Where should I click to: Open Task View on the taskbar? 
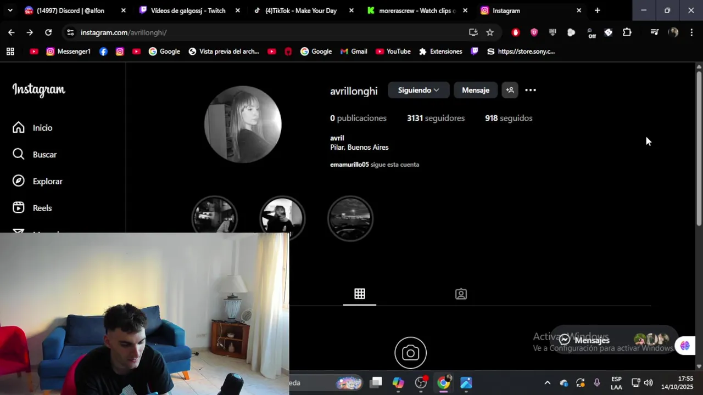click(376, 382)
